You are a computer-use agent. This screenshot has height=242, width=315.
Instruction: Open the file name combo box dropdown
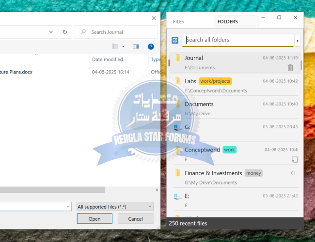coord(67,207)
